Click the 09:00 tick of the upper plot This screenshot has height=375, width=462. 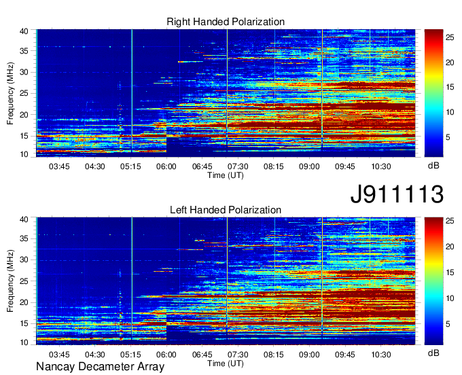[309, 166]
